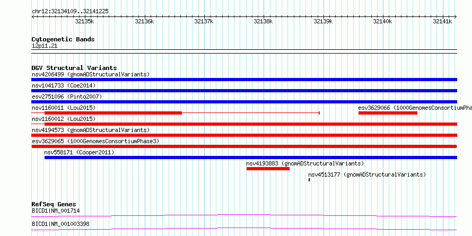Click the 32139k ruler tick label
Image resolution: width=472 pixels, height=236 pixels.
coord(324,21)
